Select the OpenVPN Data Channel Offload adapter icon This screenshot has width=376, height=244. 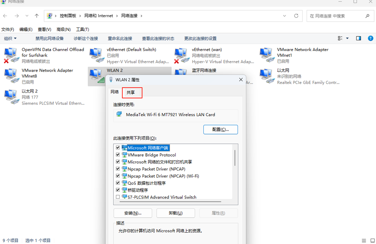pos(11,55)
